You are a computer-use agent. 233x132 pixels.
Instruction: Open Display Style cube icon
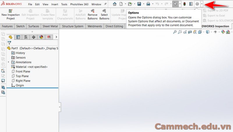click(208, 32)
